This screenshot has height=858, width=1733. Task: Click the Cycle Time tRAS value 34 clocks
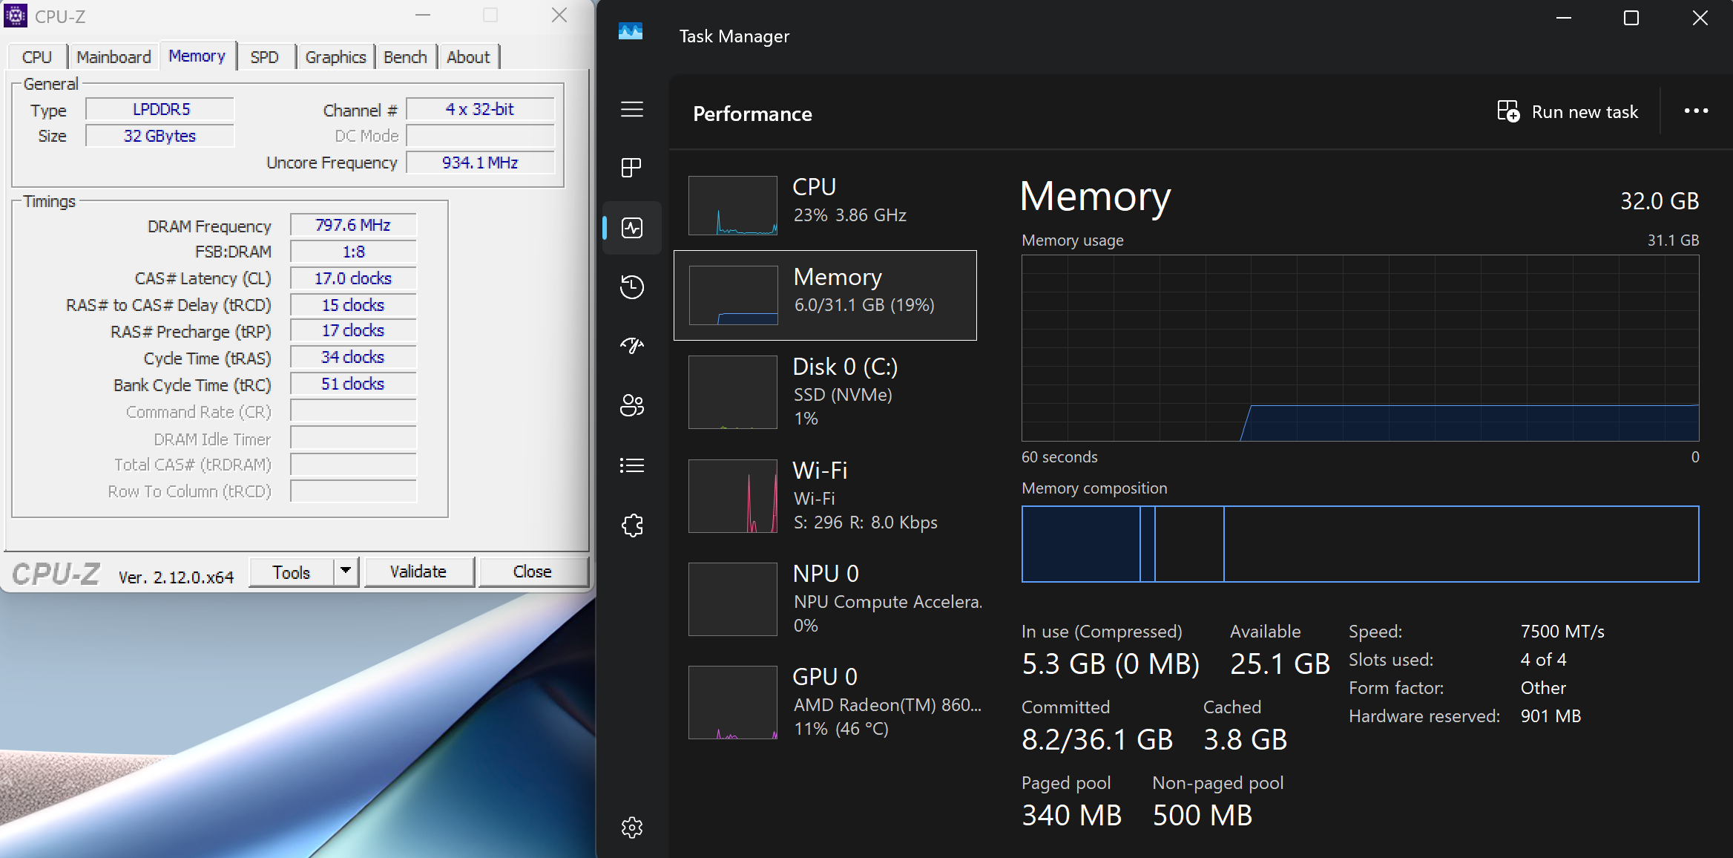click(x=353, y=357)
